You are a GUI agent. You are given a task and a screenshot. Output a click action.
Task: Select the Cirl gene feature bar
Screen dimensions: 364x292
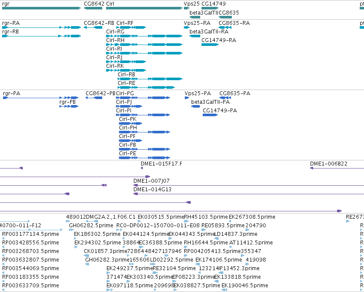click(x=144, y=8)
